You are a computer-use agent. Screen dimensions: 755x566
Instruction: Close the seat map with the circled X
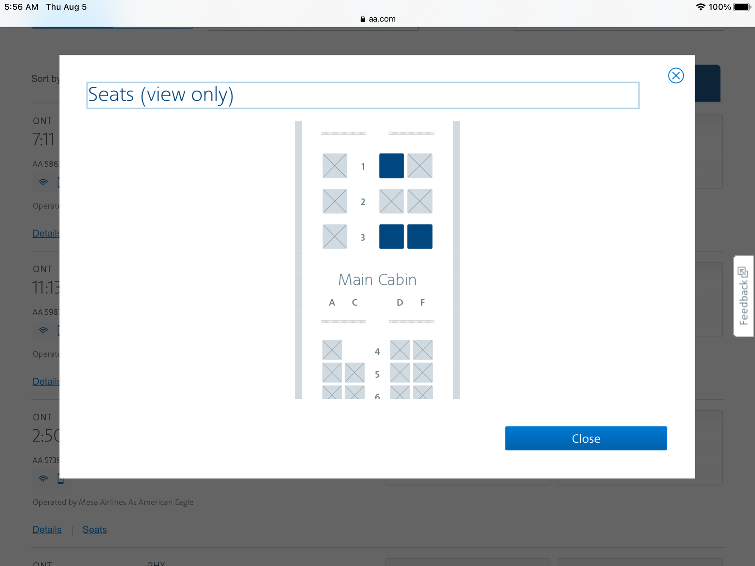(675, 75)
